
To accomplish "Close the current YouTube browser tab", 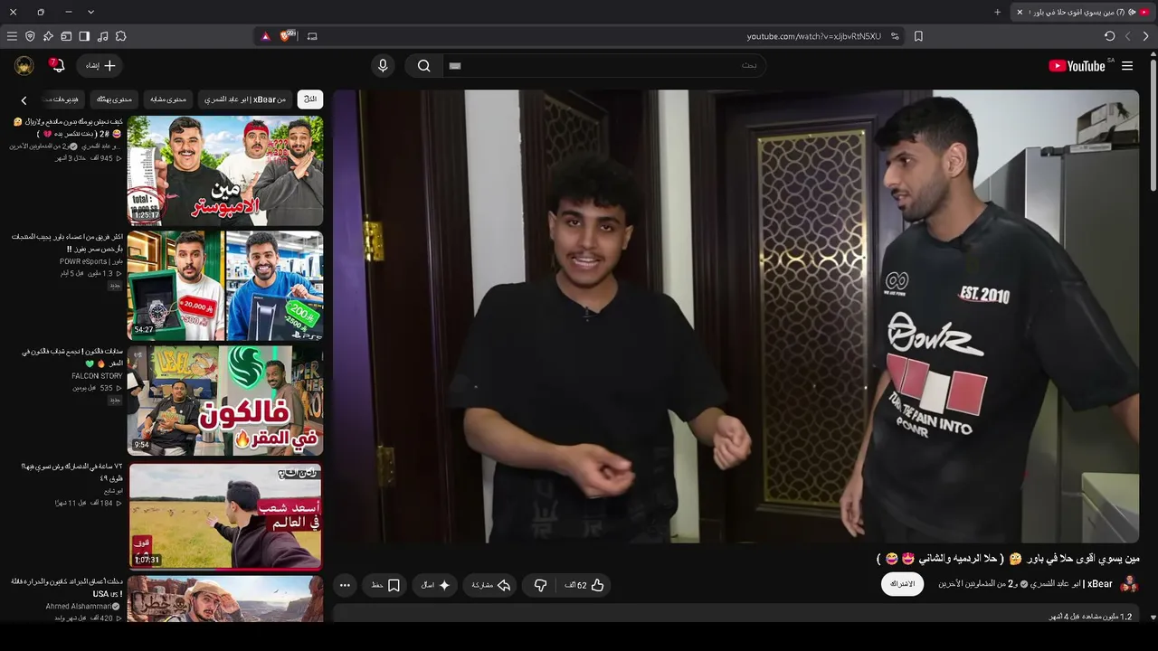I will point(1020,12).
